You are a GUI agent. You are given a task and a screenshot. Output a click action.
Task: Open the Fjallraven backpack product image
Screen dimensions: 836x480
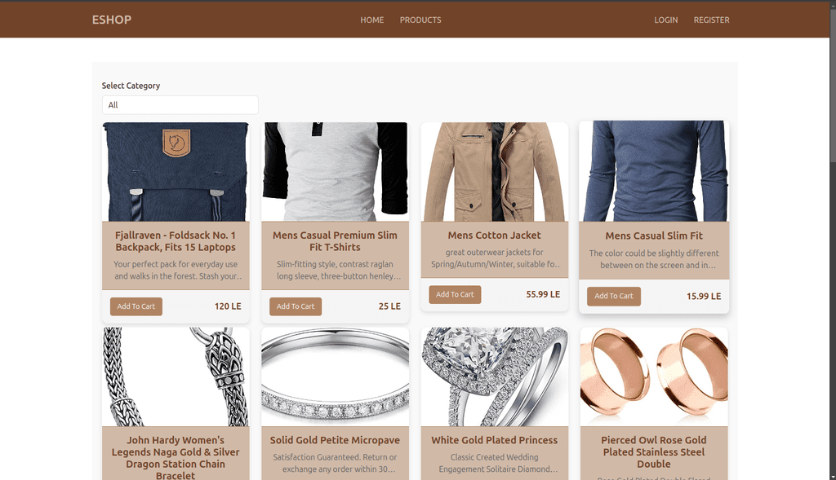(x=176, y=172)
